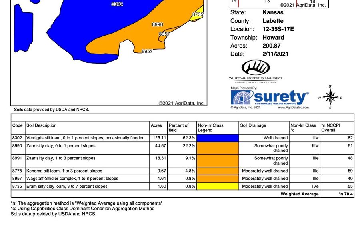Click the NCCPI Overall column header
The image size is (360, 239).
(331, 128)
